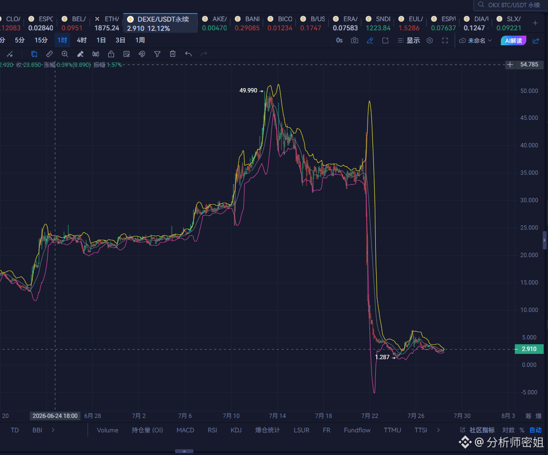Expand more main indicators arrow after BBI
548x455 pixels.
(x=53, y=430)
